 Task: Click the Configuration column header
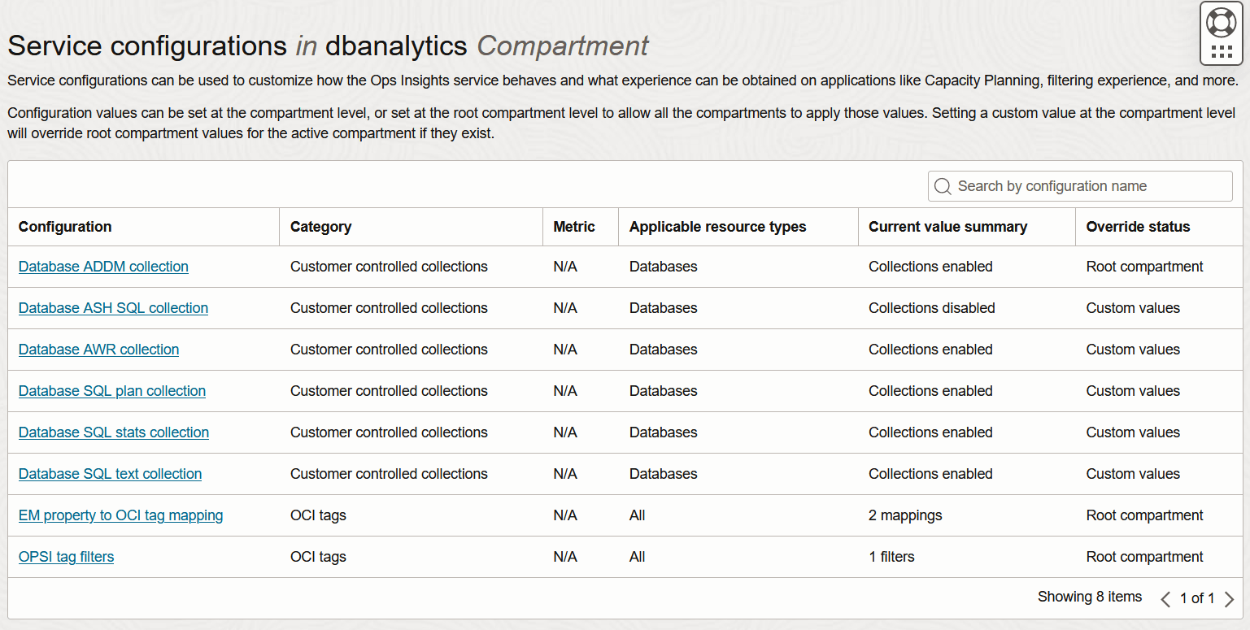click(x=65, y=227)
